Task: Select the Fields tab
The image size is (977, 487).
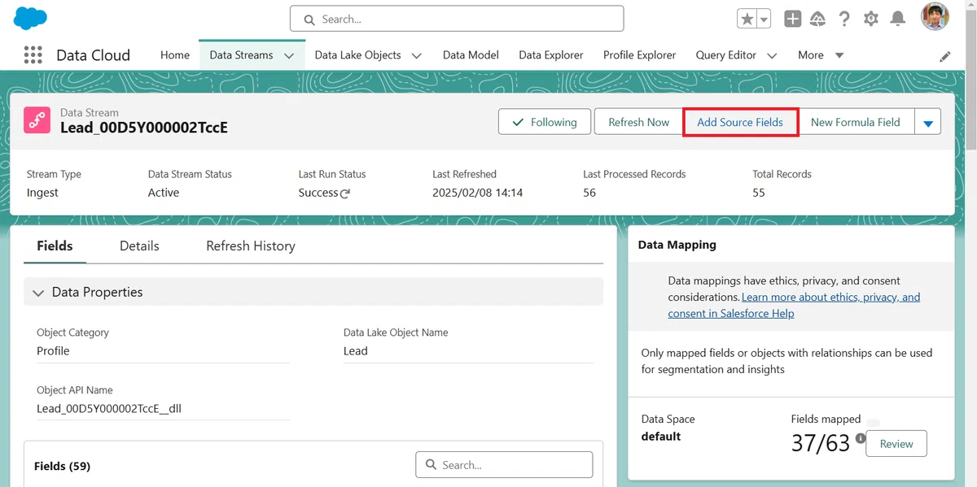Action: [x=55, y=246]
